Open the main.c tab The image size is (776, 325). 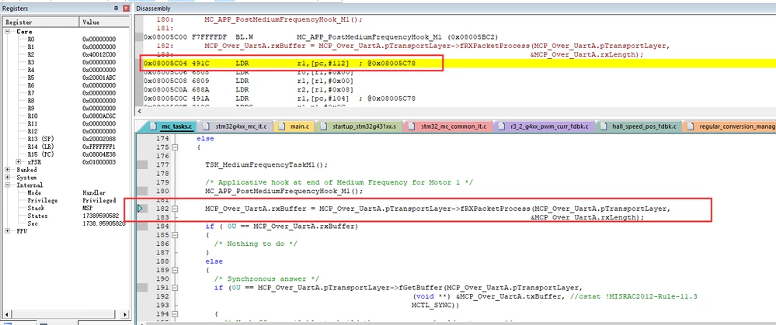tap(294, 126)
